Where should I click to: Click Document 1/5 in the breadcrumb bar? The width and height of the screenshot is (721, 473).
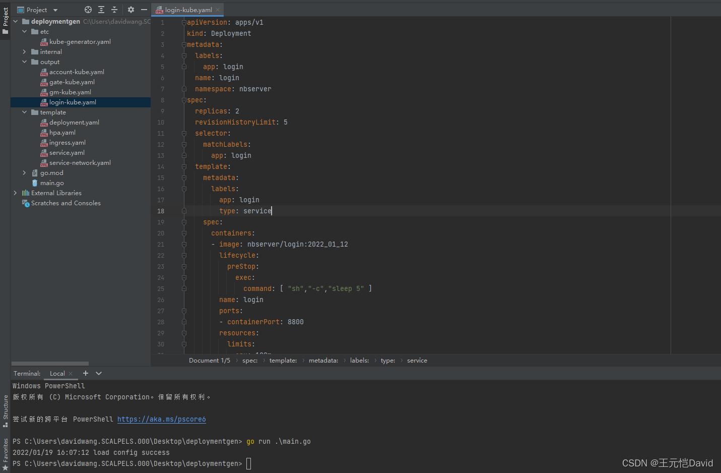pyautogui.click(x=210, y=361)
